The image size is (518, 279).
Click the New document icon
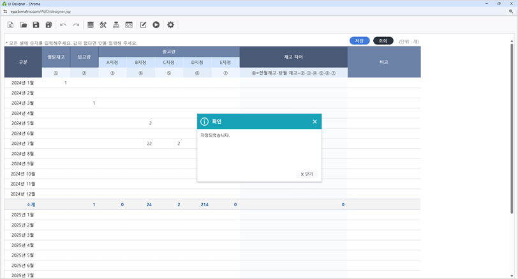click(x=11, y=25)
